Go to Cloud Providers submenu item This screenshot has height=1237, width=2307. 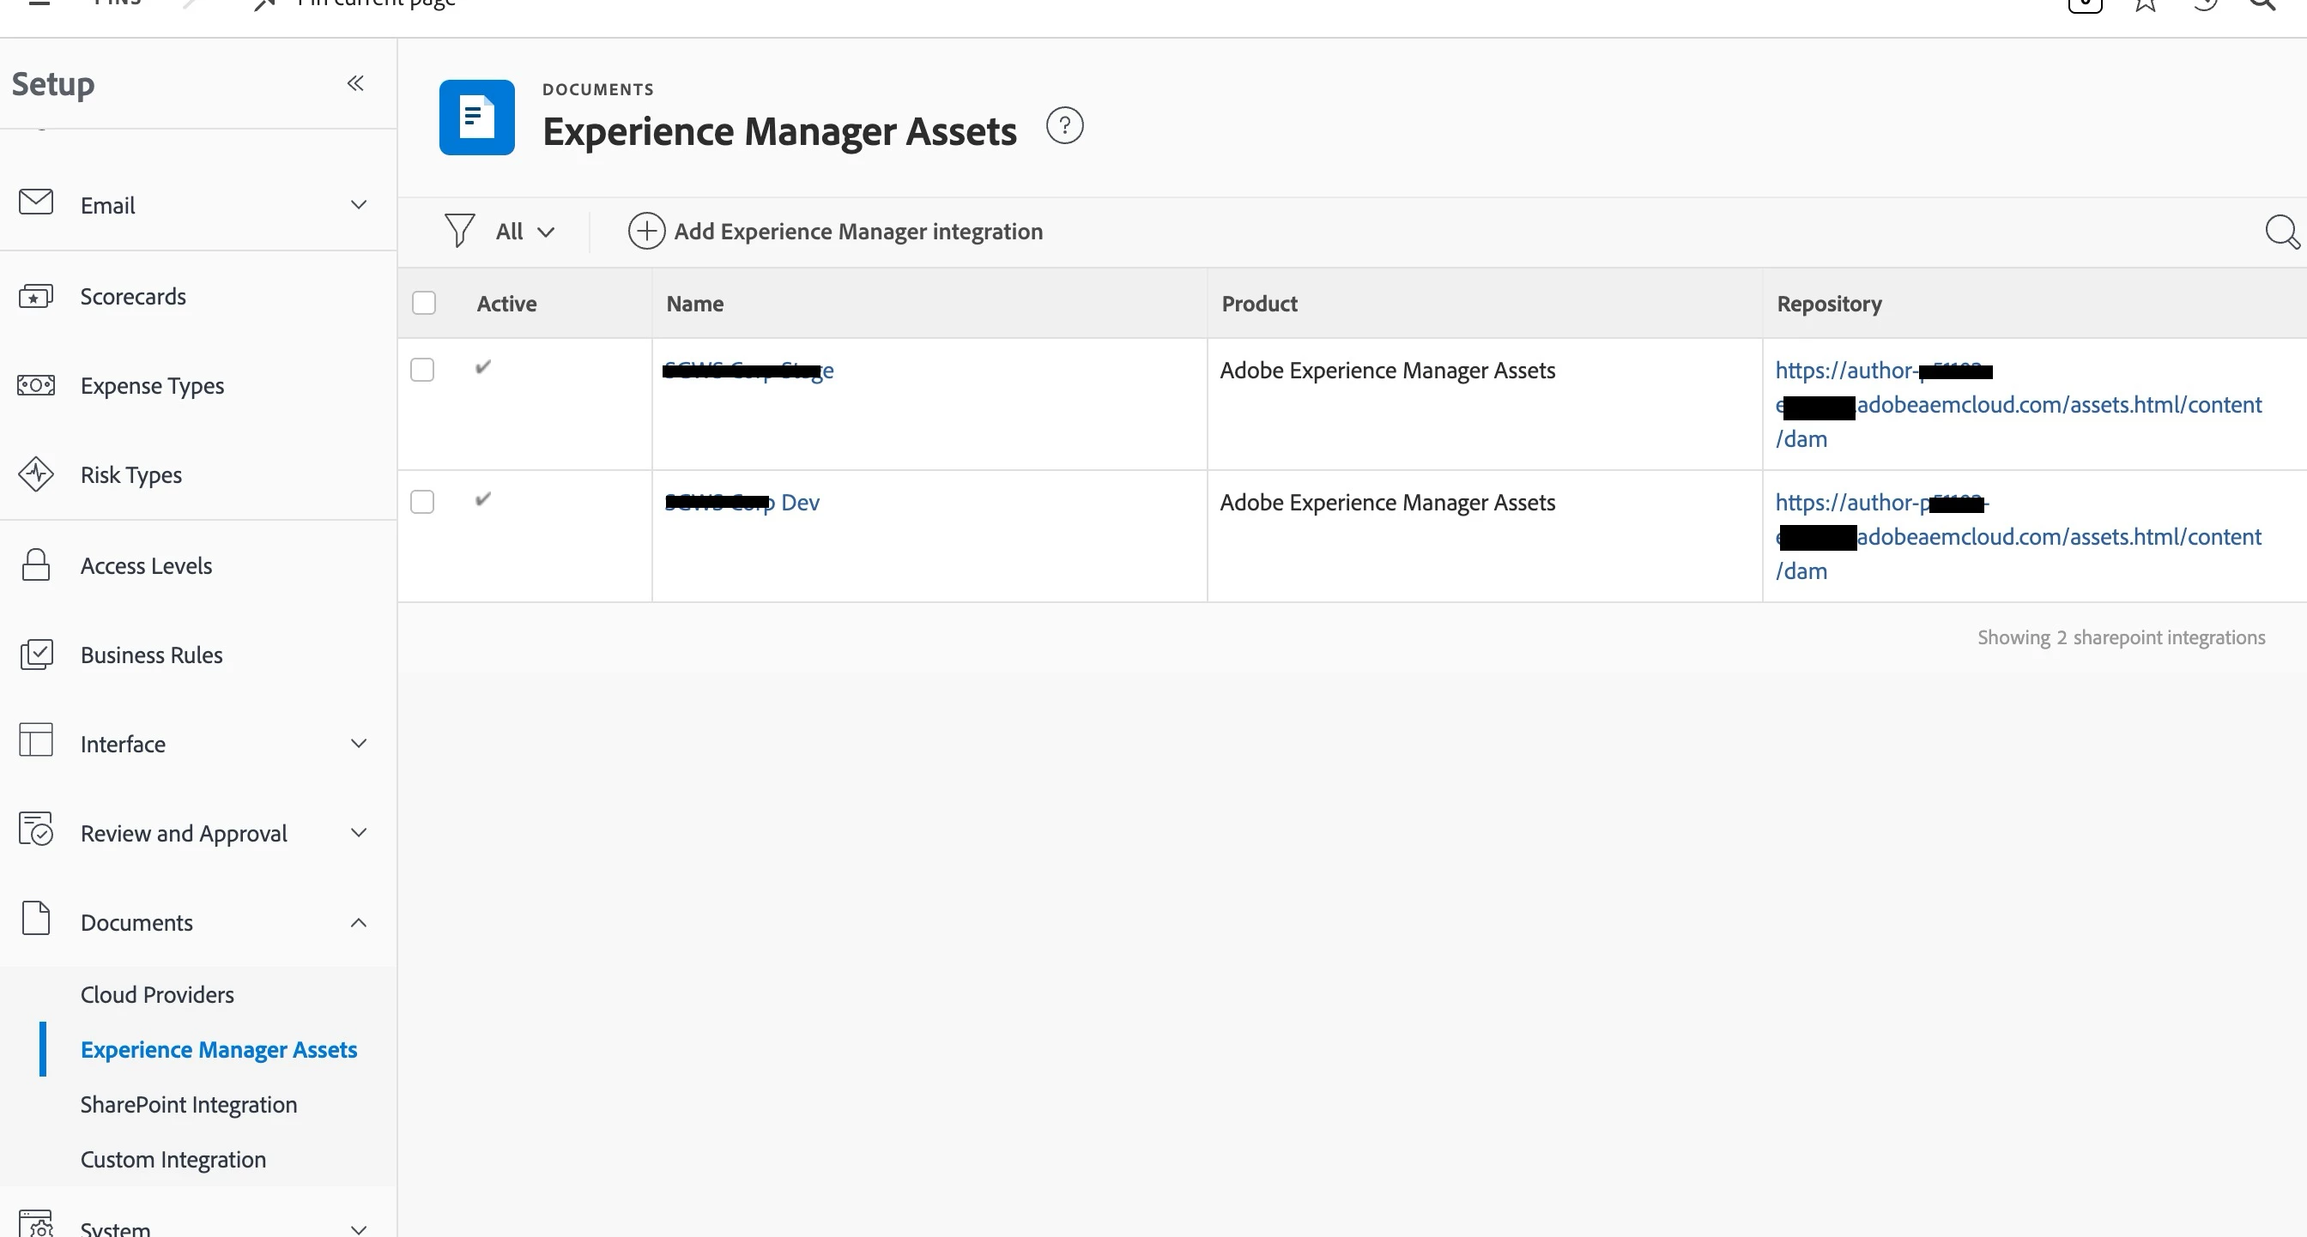[x=157, y=994]
